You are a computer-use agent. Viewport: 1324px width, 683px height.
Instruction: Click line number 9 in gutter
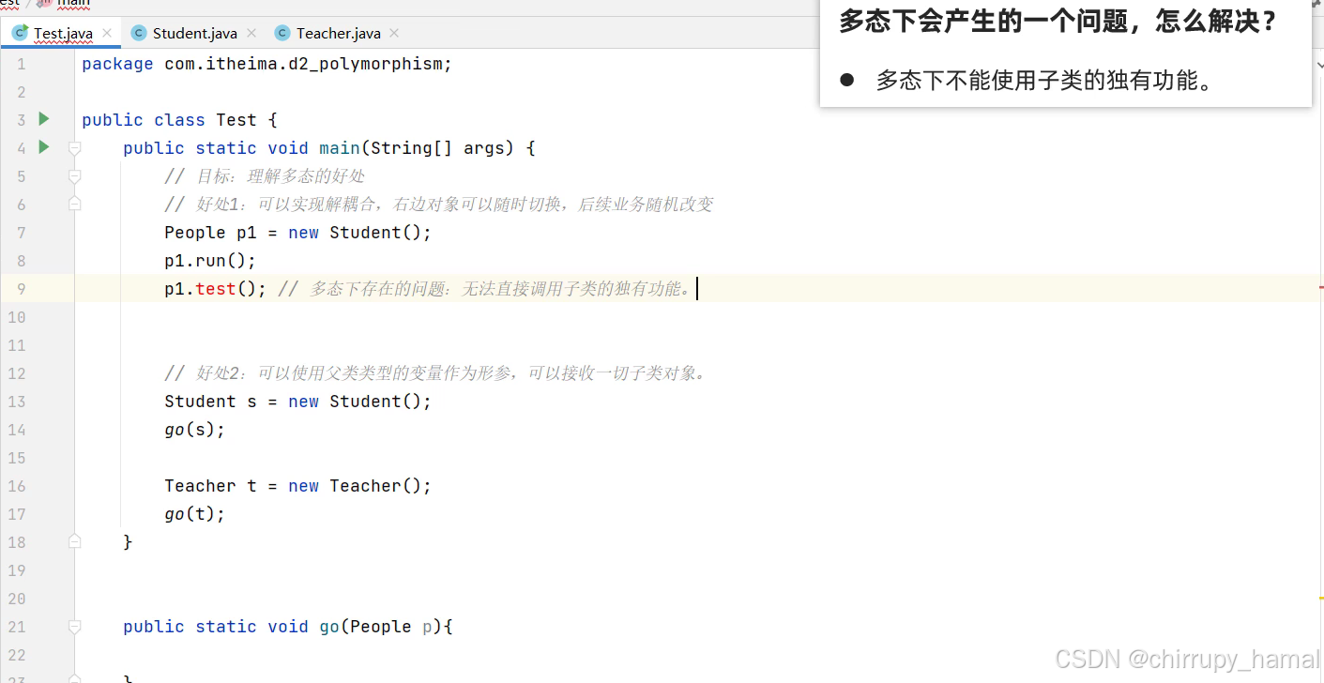(x=22, y=289)
